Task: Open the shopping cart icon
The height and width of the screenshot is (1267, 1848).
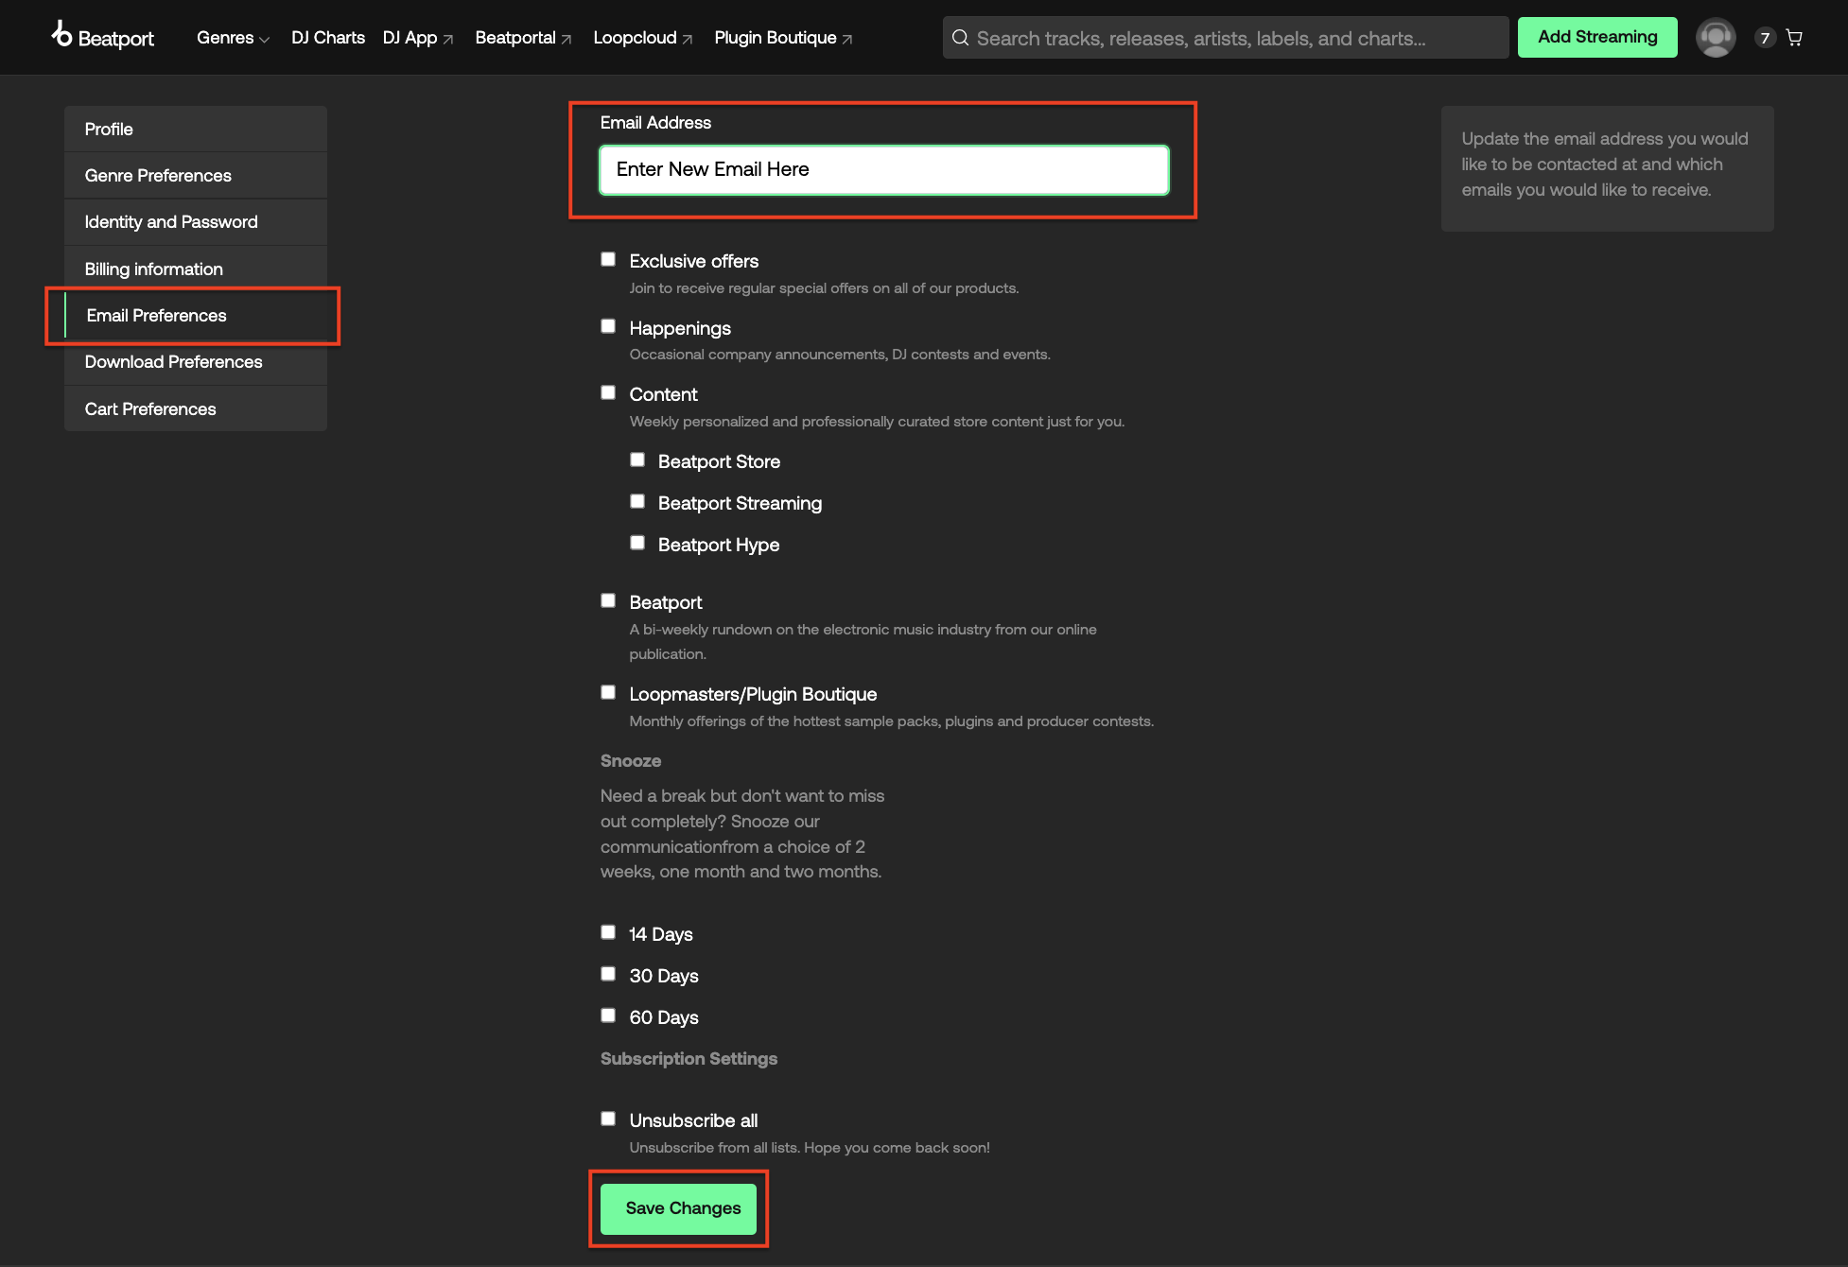Action: click(x=1794, y=38)
